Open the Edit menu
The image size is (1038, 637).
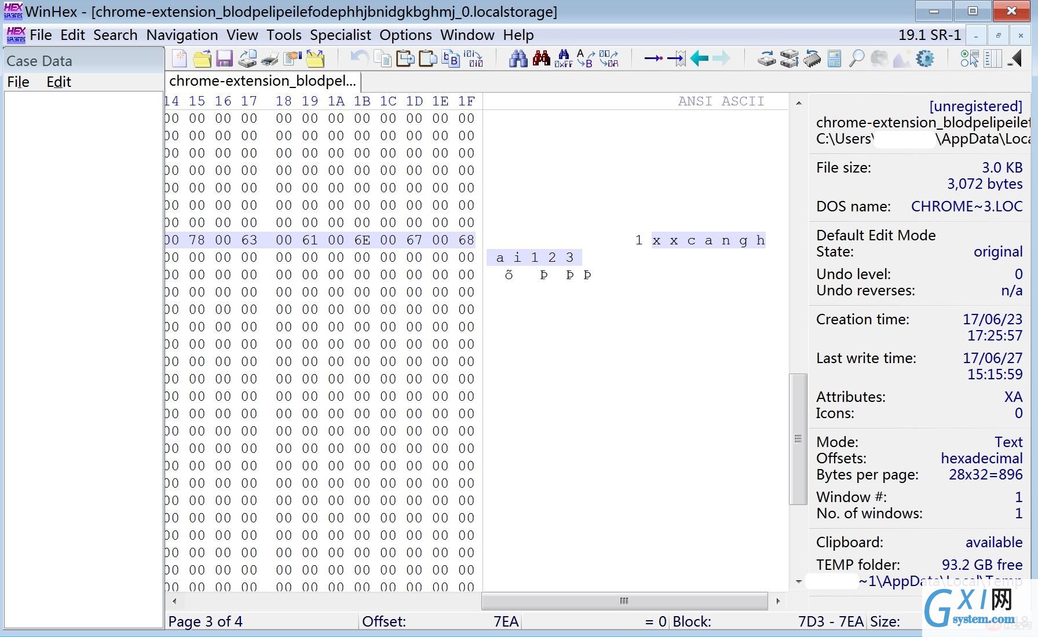point(72,35)
